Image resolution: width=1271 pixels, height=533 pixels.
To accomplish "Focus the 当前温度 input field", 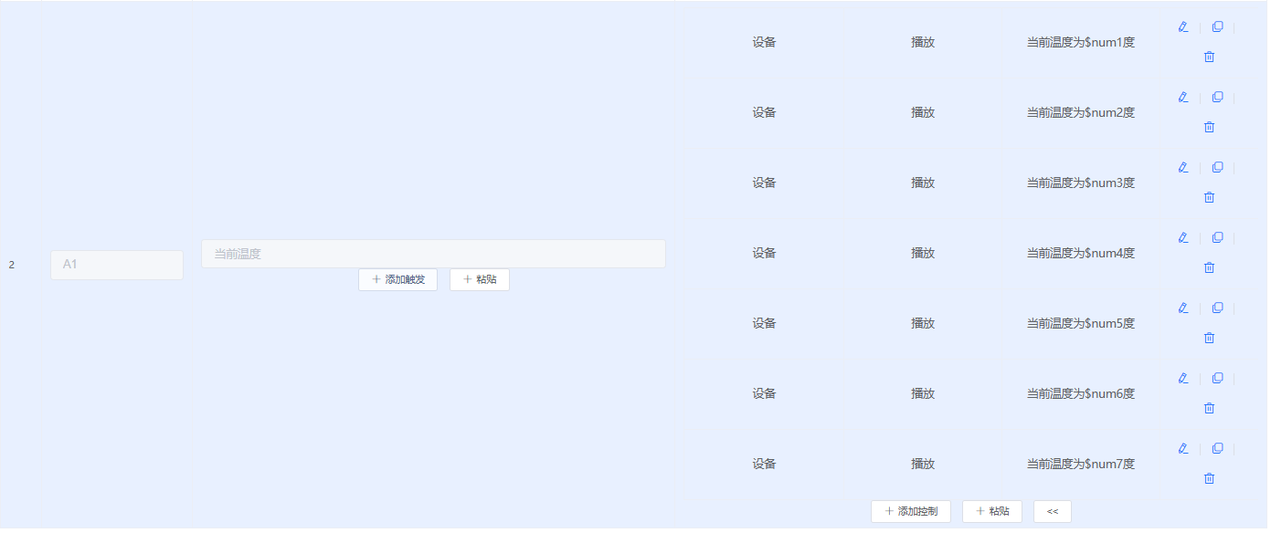I will tap(433, 254).
